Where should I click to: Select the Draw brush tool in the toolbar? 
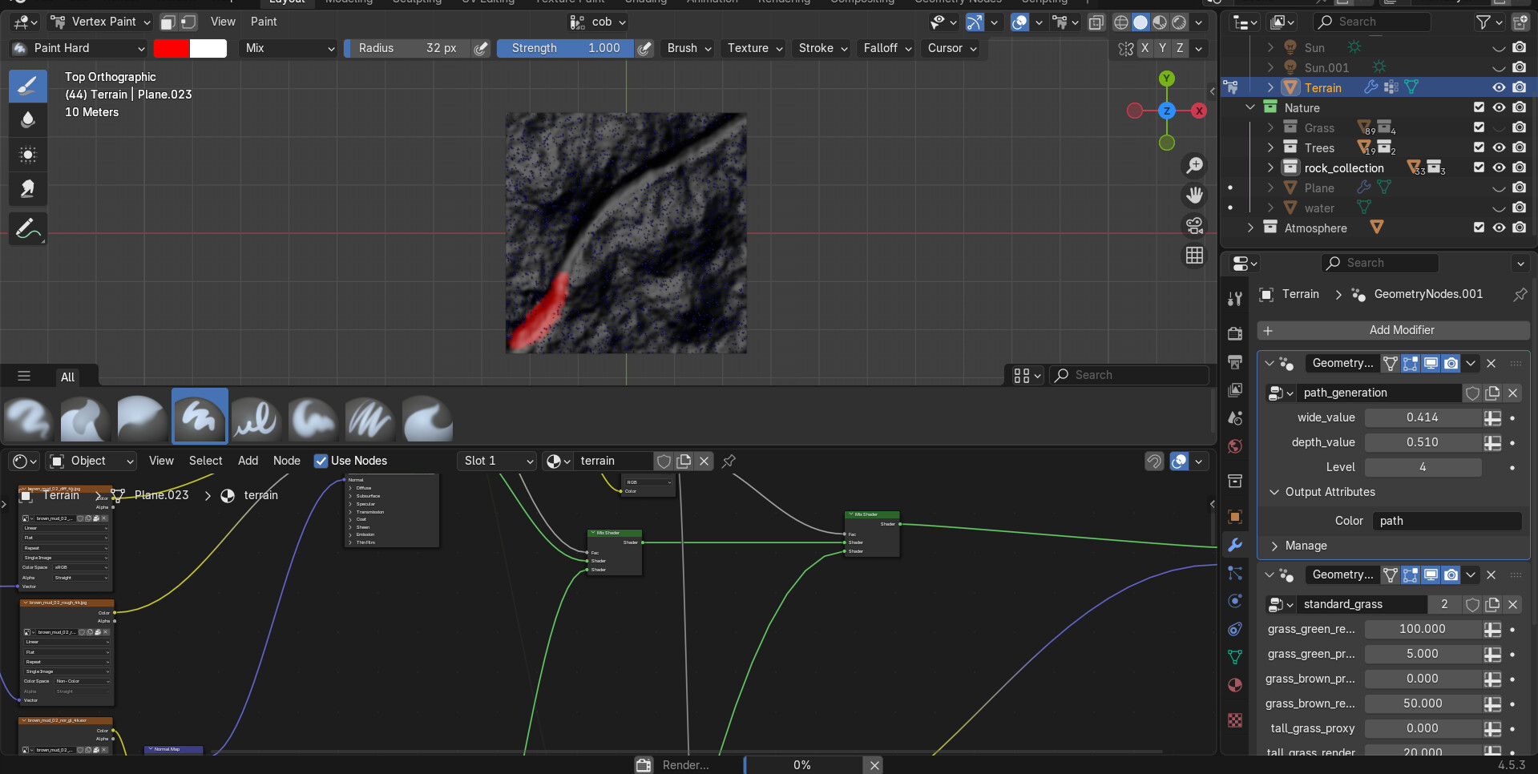[28, 86]
